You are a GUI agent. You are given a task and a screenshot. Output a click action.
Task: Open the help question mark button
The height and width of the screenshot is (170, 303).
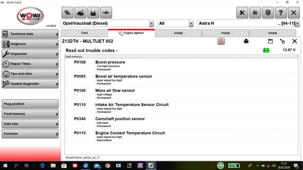pyautogui.click(x=281, y=13)
